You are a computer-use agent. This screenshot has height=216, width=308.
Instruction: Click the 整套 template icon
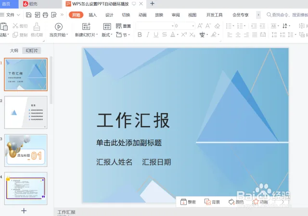[x=183, y=202]
